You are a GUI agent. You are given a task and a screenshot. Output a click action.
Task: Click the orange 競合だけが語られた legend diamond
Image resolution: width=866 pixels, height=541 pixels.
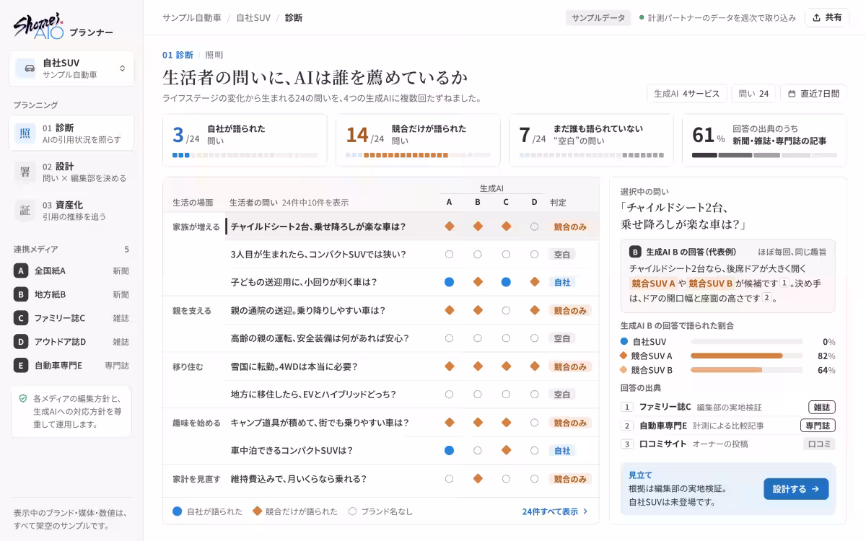257,511
